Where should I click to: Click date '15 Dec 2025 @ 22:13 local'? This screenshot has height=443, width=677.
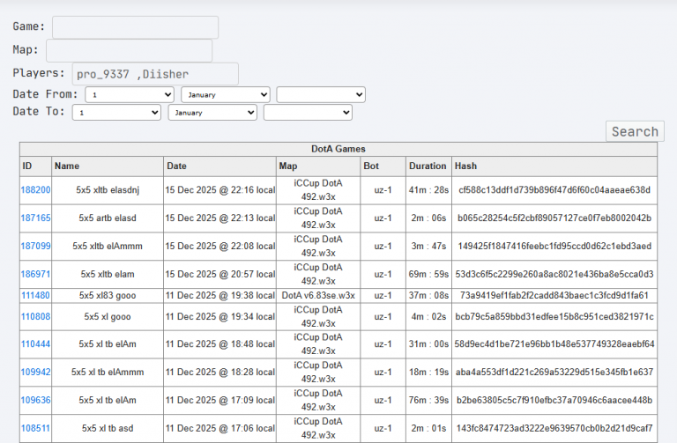(220, 218)
